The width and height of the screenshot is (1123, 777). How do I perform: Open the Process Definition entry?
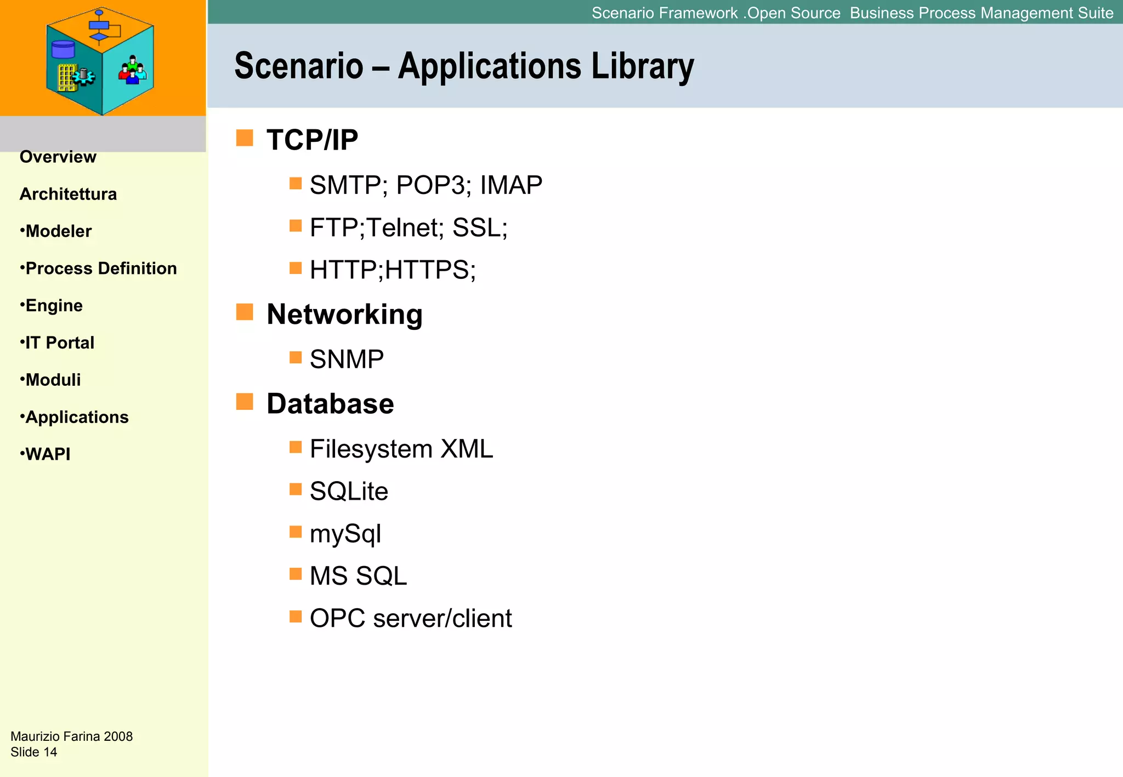click(99, 268)
